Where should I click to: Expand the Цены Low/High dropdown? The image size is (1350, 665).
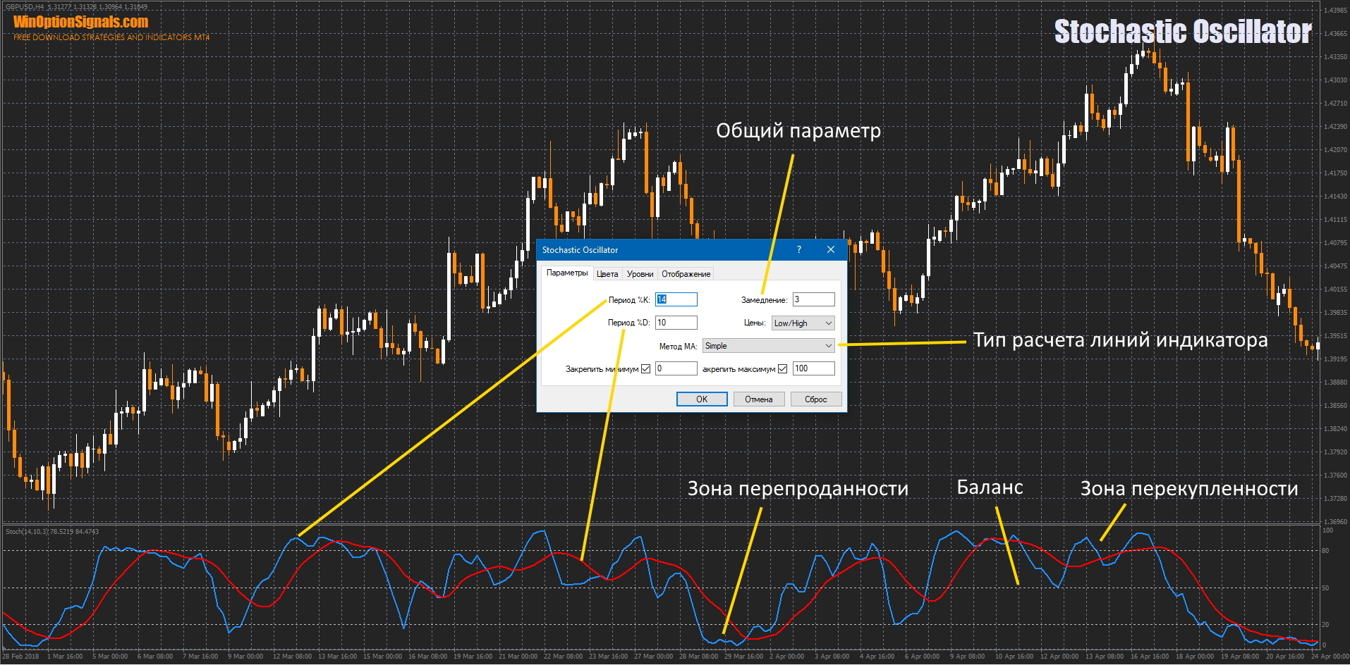pos(803,323)
